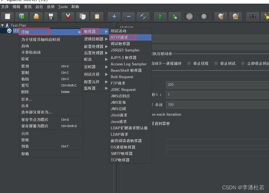Collapse the Test Plan tree node
The width and height of the screenshot is (269, 193).
3,26
